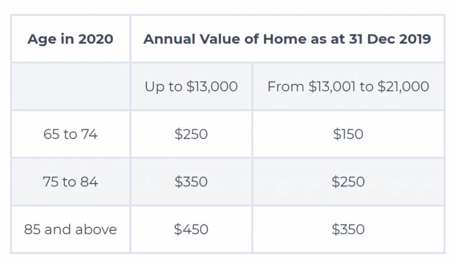
Task: Click the word 'Age' in the header
Action: pos(40,40)
